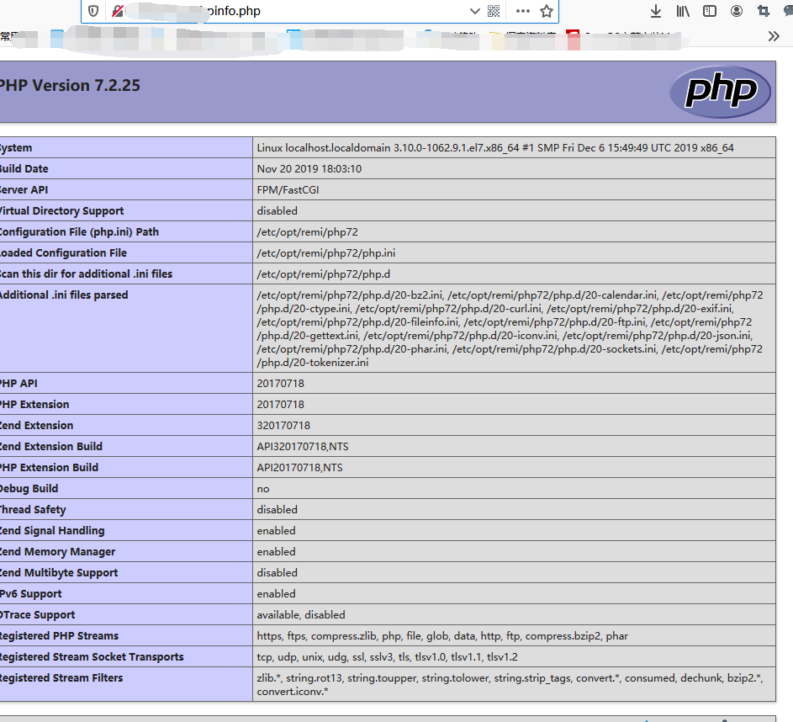Click the insecure connection padlock icon
The image size is (793, 722).
pos(118,11)
